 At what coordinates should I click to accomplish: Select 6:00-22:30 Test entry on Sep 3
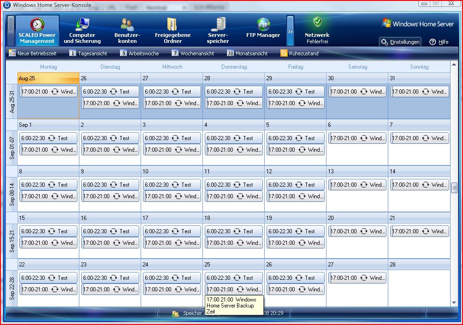[x=172, y=138]
